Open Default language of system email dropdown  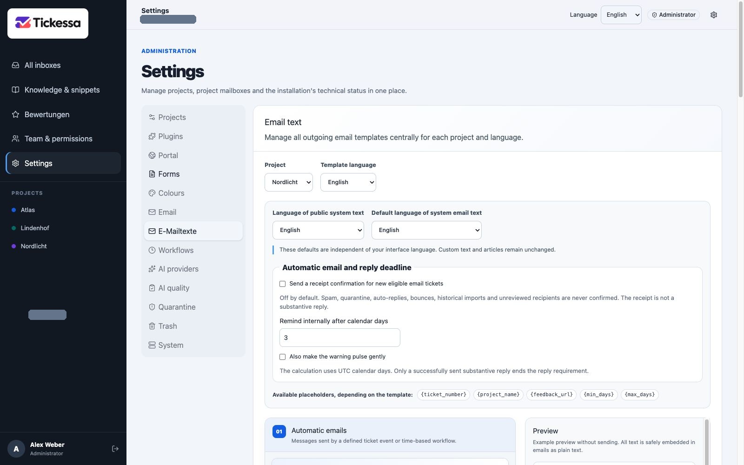point(426,230)
